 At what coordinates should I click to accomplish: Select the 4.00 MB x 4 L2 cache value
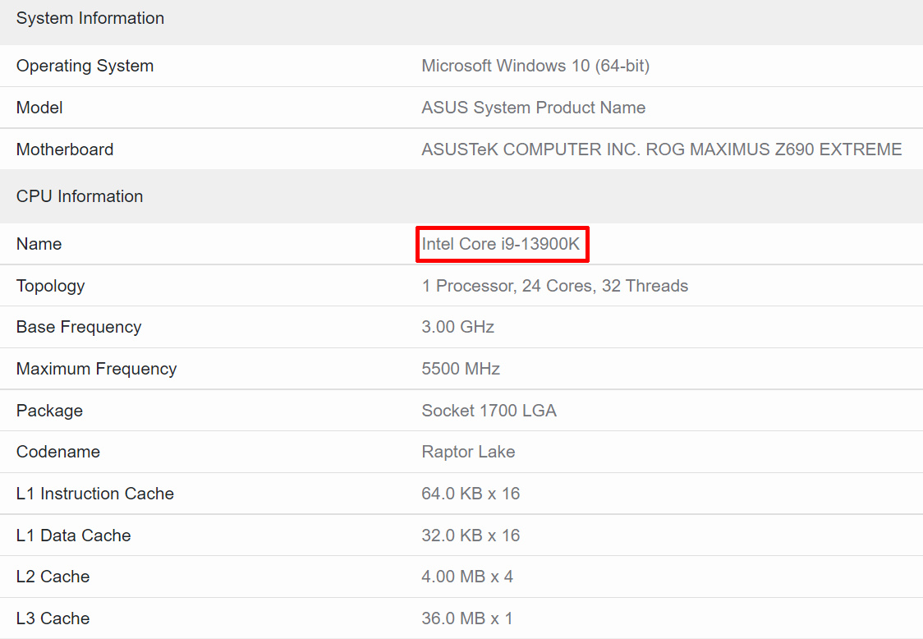coord(467,577)
